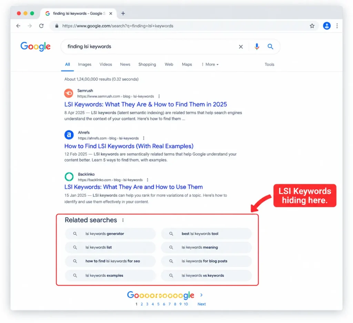Start voice search with microphone

coord(256,47)
